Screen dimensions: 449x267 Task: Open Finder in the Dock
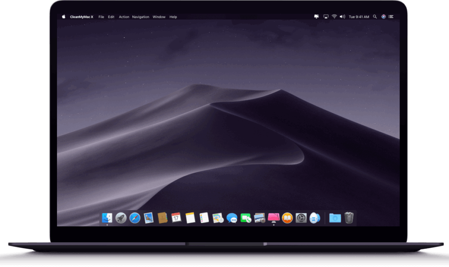[x=107, y=218]
